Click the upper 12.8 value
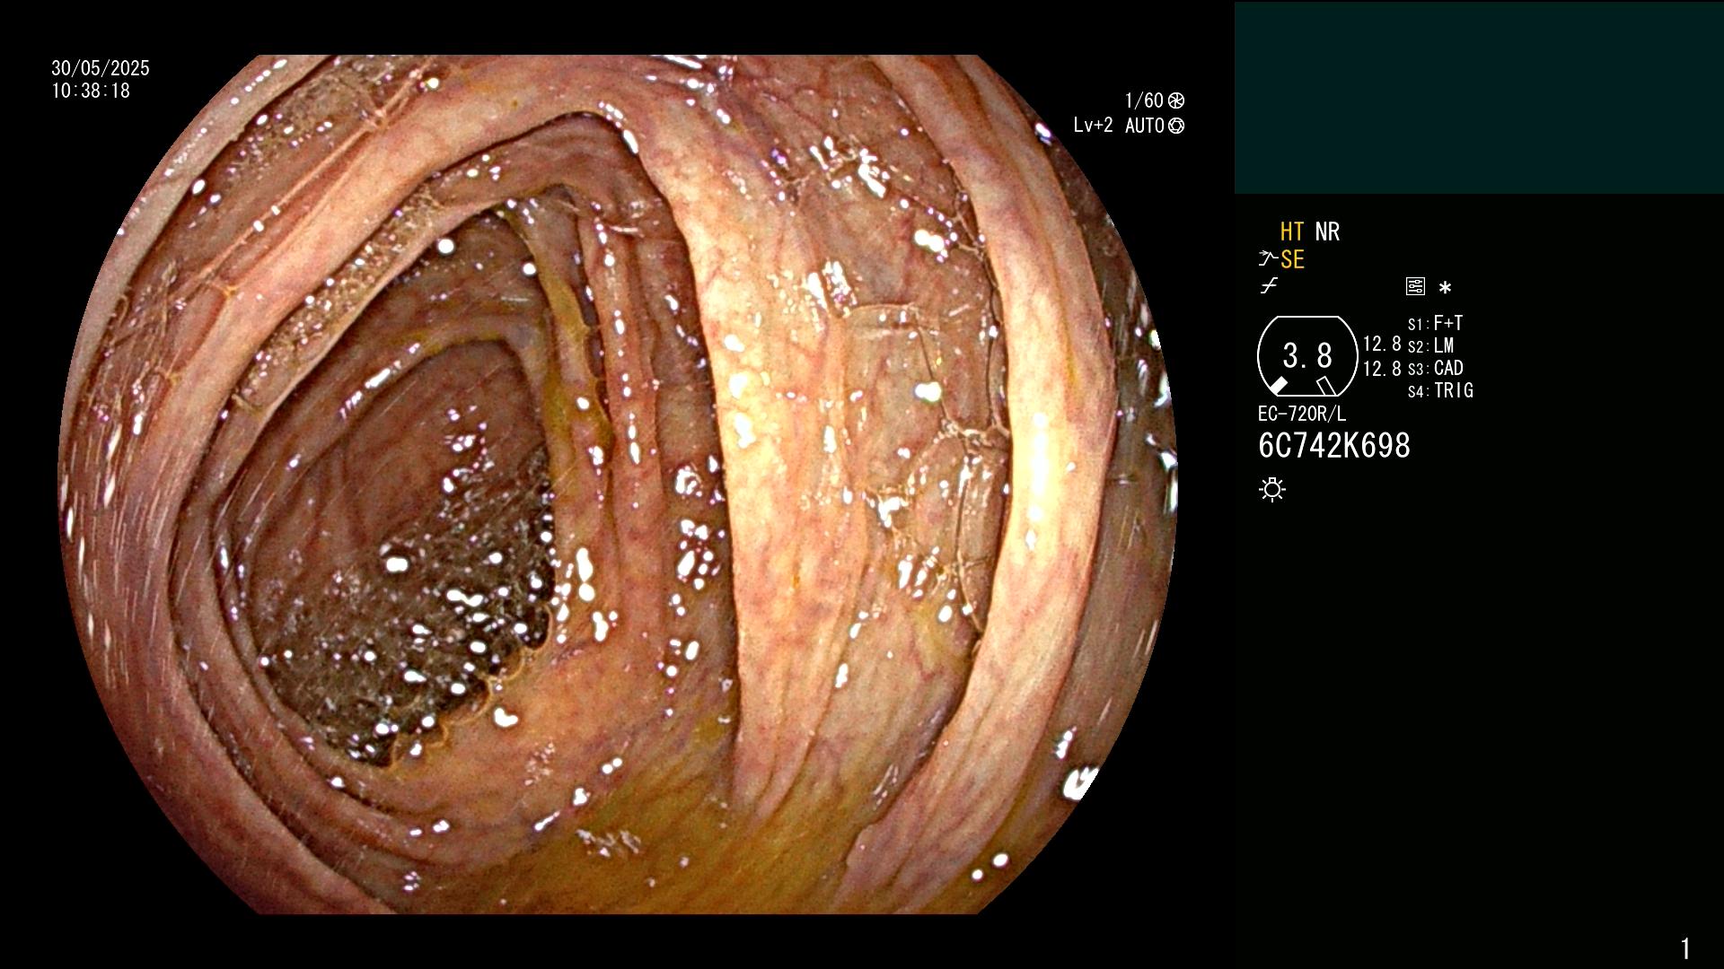 [x=1382, y=345]
